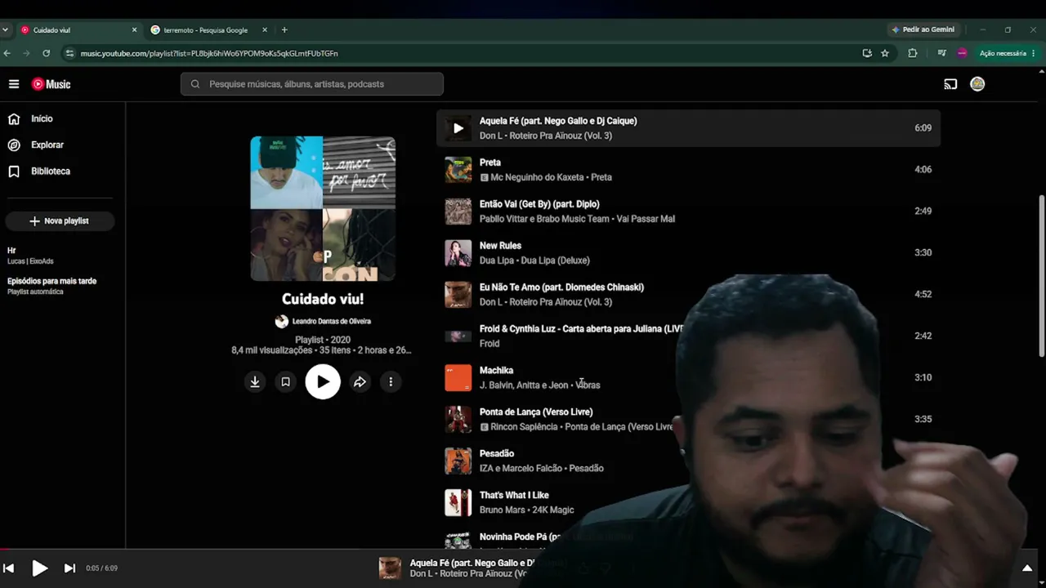
Task: Close the Cuidado viu! tab
Action: pos(135,30)
